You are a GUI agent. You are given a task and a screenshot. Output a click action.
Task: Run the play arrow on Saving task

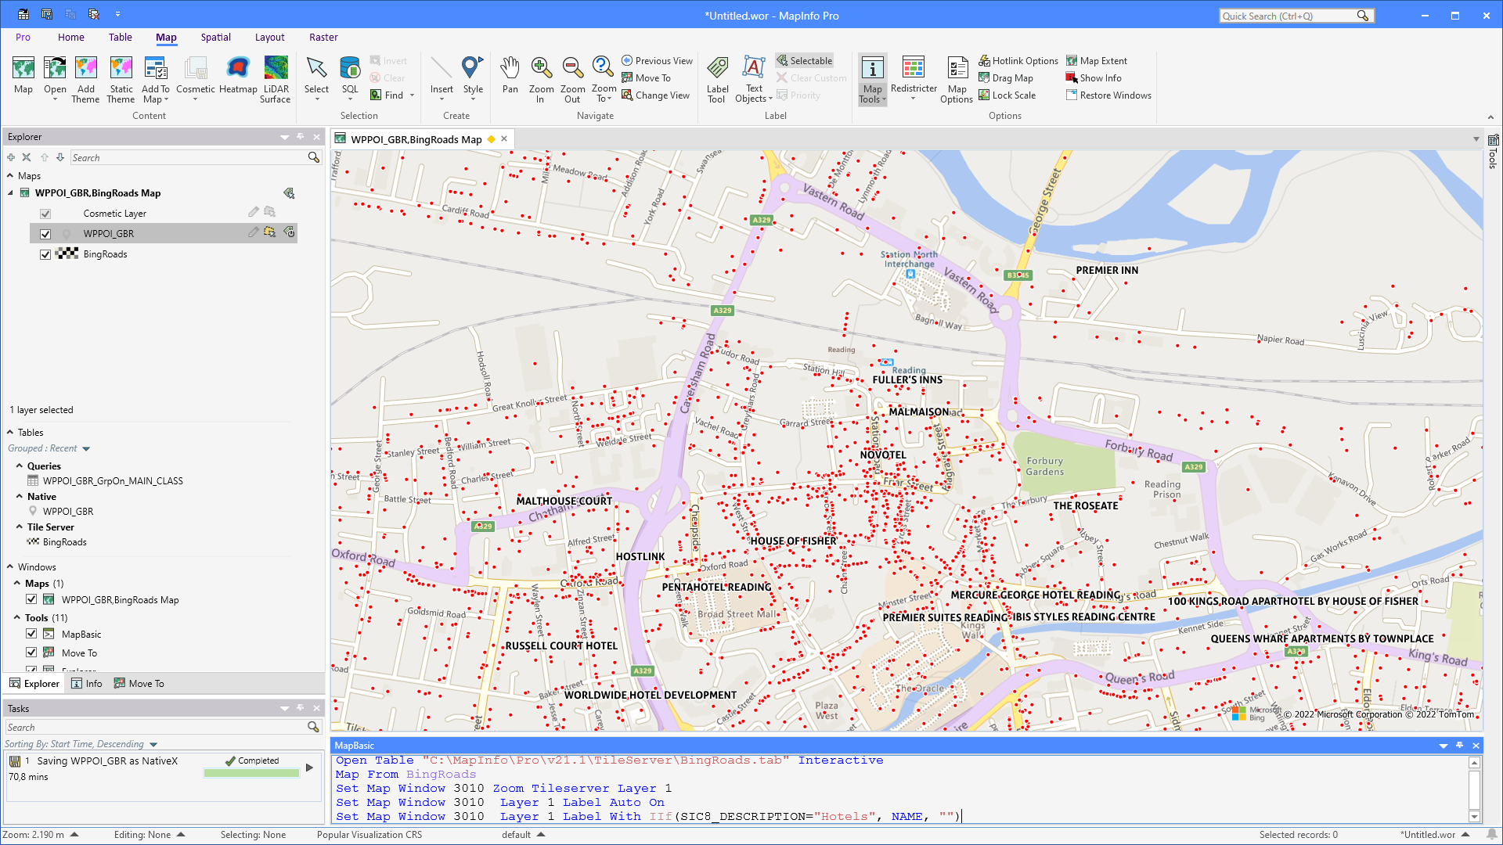click(309, 768)
